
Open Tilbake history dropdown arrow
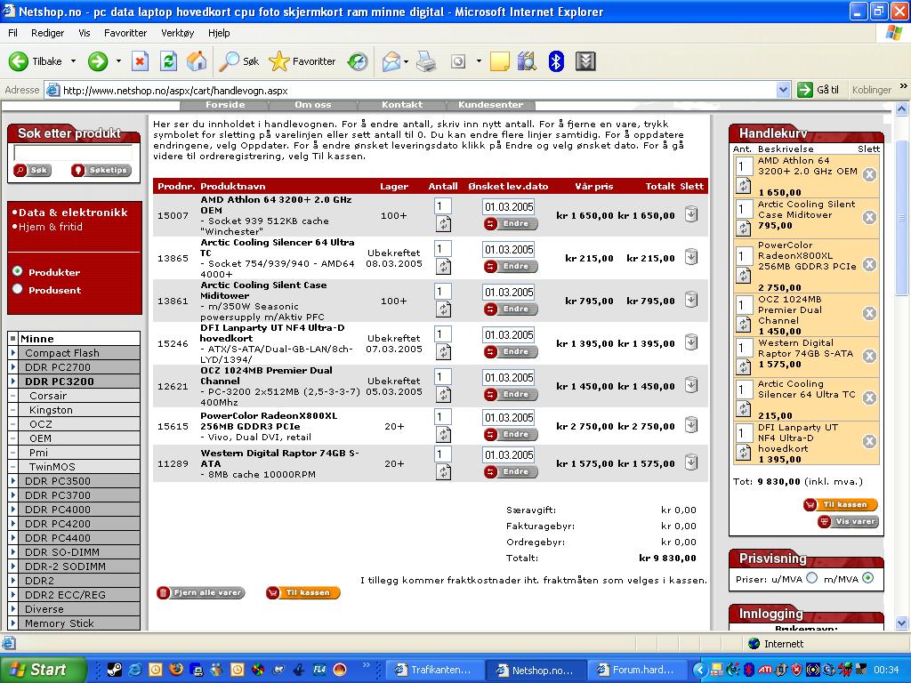pos(73,61)
